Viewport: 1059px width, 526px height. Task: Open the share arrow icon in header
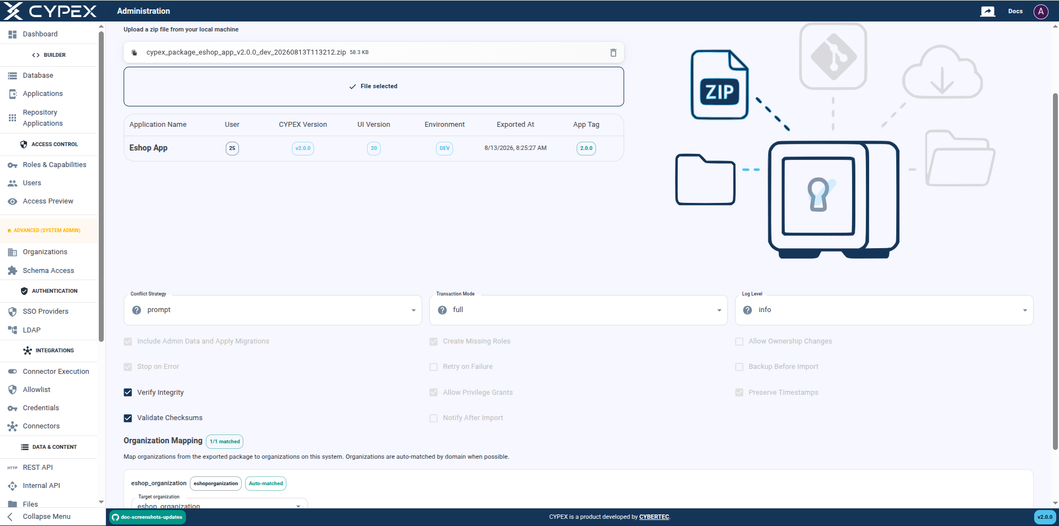pos(987,11)
